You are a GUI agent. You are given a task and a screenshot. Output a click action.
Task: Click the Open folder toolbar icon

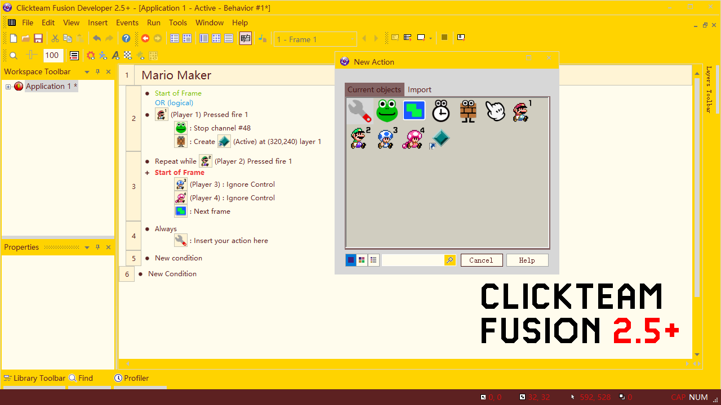coord(26,38)
